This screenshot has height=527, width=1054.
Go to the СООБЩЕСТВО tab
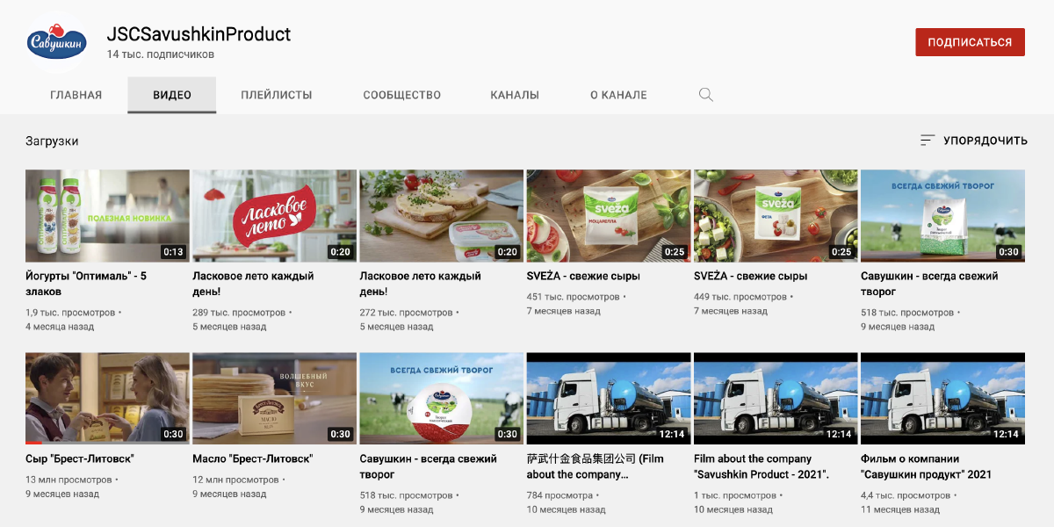pos(402,95)
